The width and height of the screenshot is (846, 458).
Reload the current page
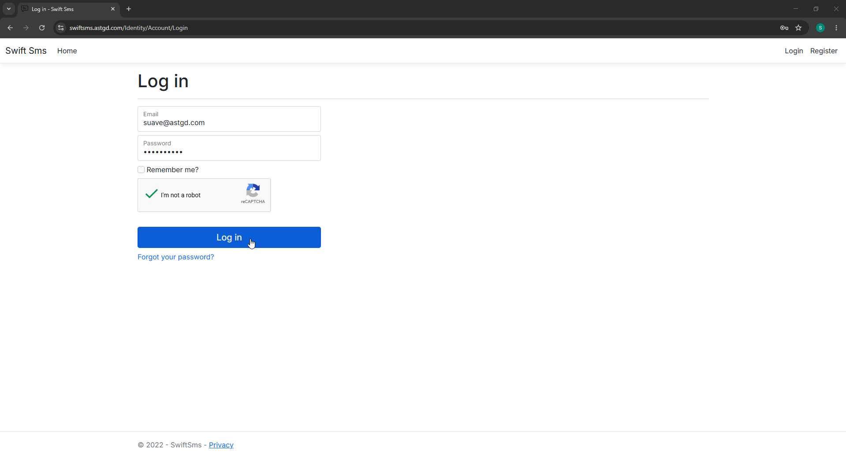[x=42, y=28]
